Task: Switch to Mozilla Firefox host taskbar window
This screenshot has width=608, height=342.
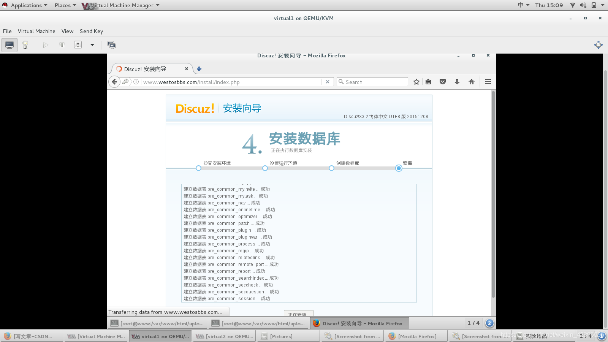Action: (x=416, y=336)
